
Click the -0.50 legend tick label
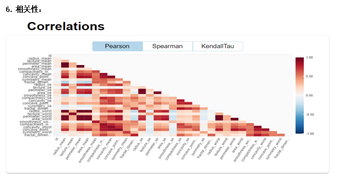pyautogui.click(x=310, y=114)
